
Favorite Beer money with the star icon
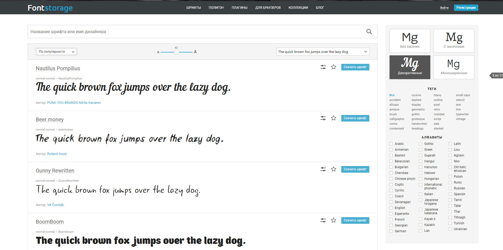tap(334, 118)
